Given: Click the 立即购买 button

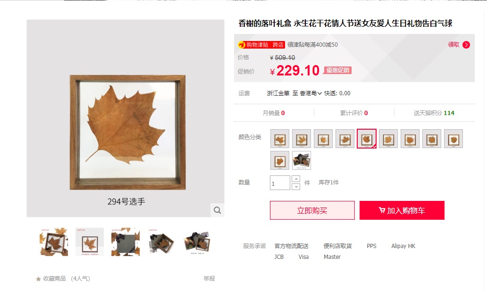Looking at the screenshot, I should (x=312, y=210).
